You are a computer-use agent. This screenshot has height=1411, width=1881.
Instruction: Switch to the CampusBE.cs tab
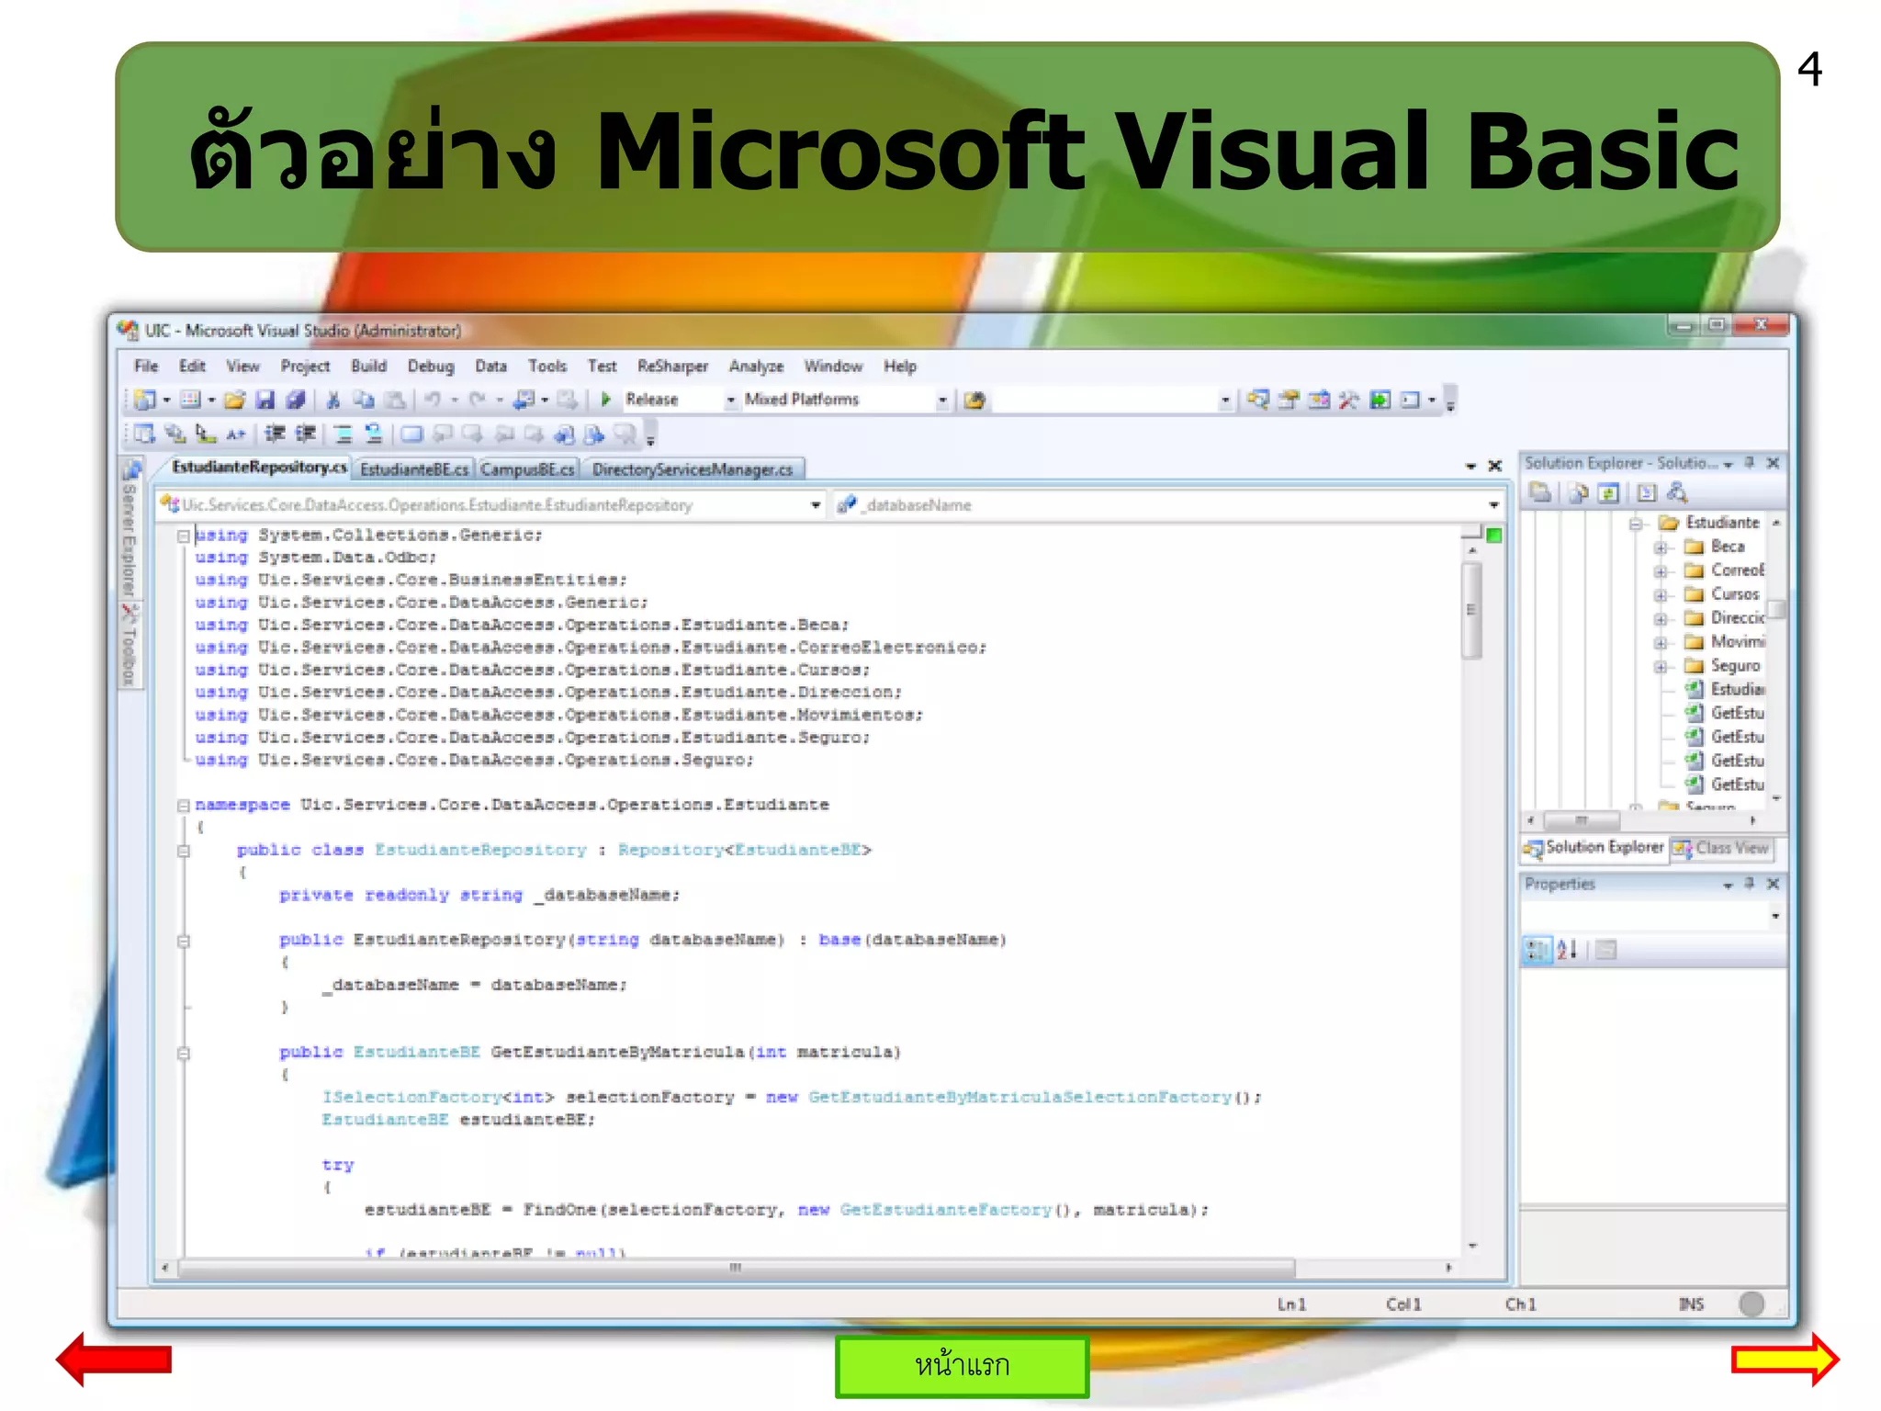(x=527, y=469)
